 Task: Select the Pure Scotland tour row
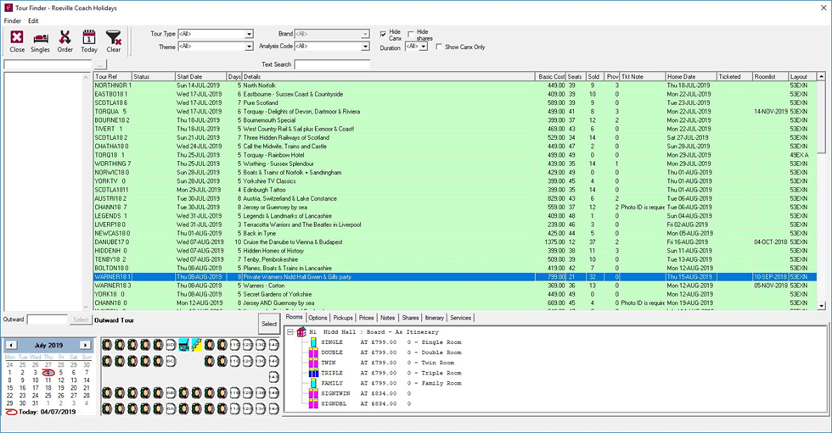click(455, 103)
